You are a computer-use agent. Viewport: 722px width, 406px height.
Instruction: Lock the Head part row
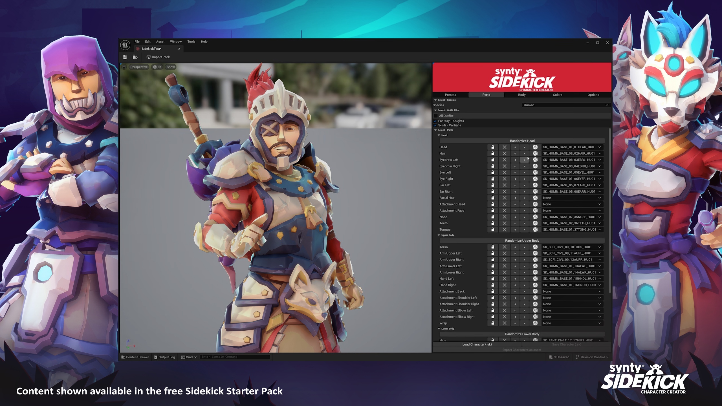pyautogui.click(x=492, y=147)
